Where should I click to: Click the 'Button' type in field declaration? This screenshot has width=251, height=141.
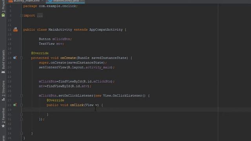[45, 39]
